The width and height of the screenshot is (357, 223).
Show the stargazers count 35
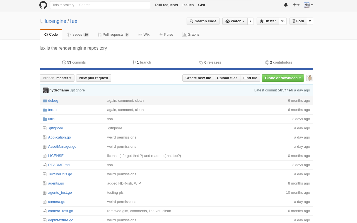click(283, 21)
